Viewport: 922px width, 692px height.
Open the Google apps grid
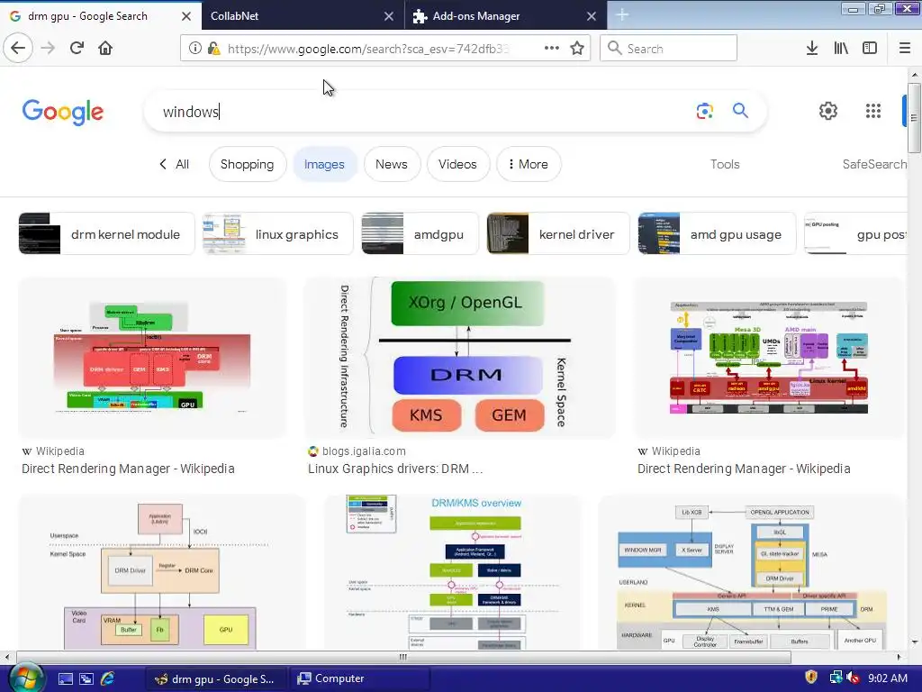point(873,111)
